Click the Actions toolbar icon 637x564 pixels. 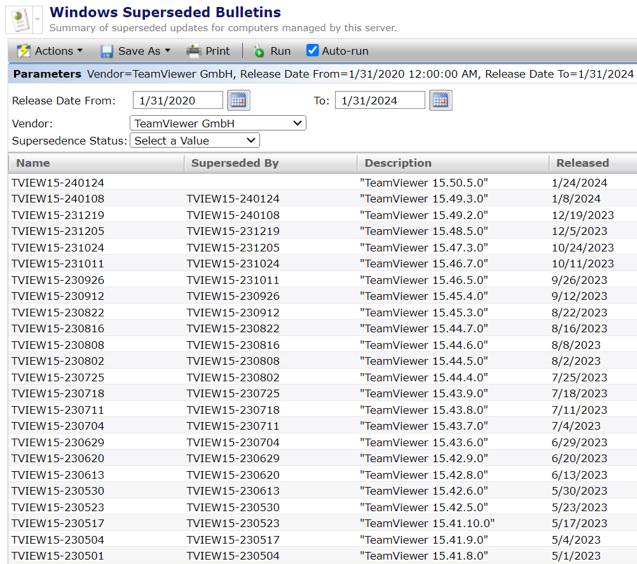pyautogui.click(x=24, y=51)
